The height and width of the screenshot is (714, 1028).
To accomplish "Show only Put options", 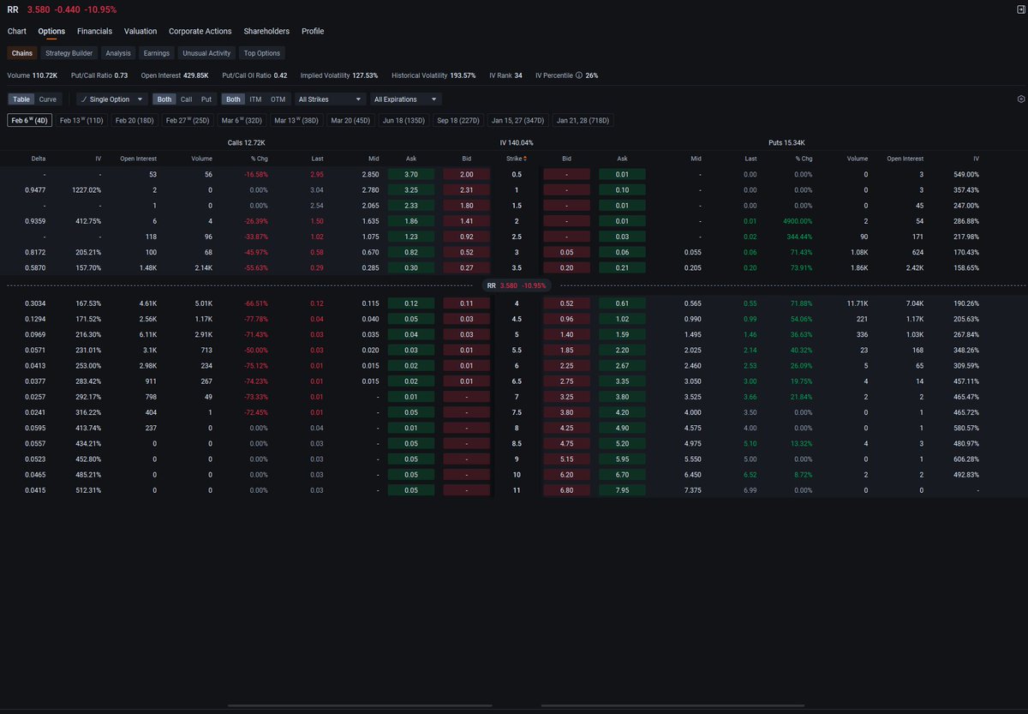I will [x=206, y=99].
